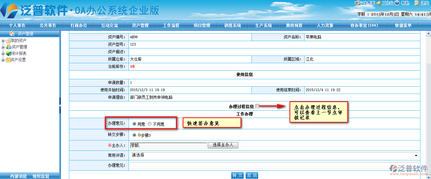Click the 办理意见 text input field
Screen dimensions: 431x179
[275, 166]
